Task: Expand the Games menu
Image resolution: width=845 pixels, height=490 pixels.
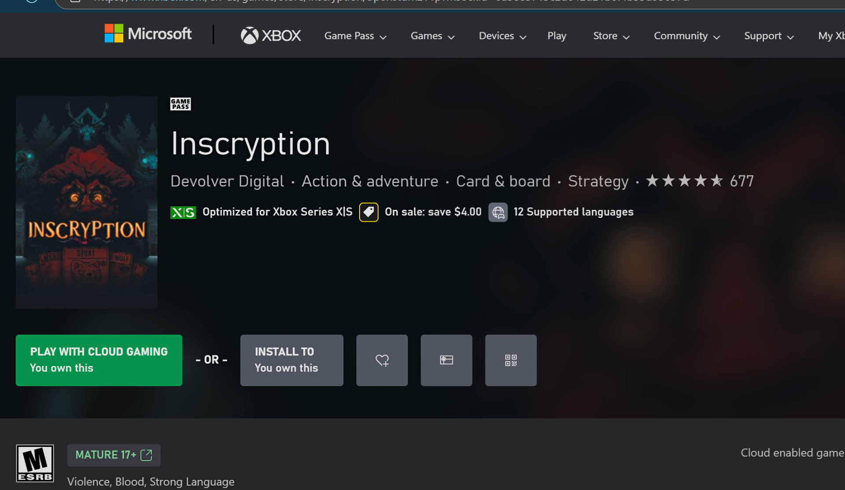Action: 432,36
